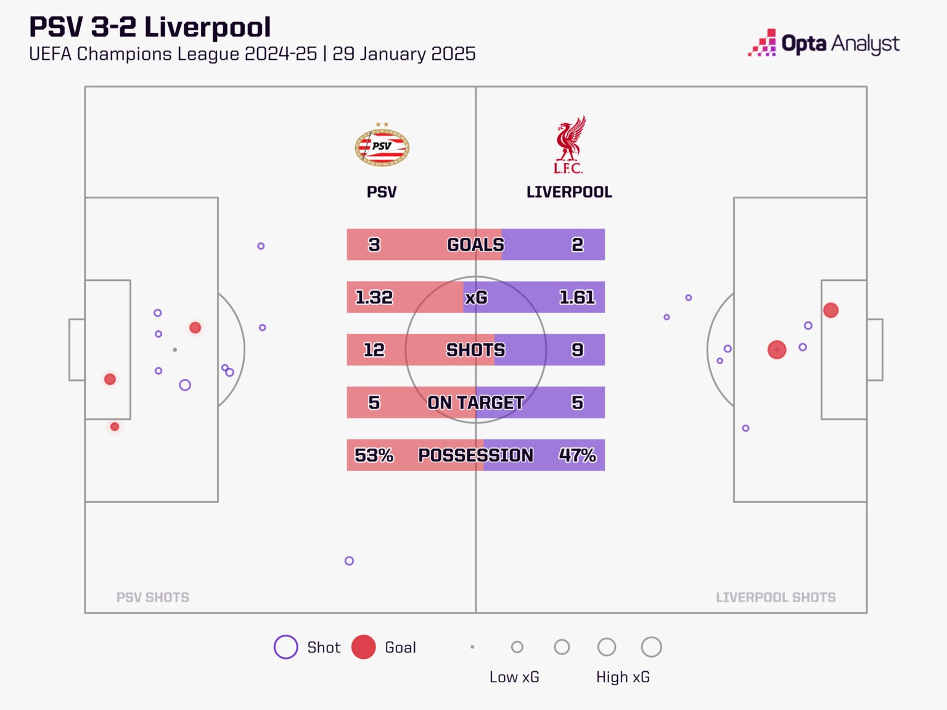The image size is (947, 710).
Task: Click the xG stat bar label
Action: point(475,298)
